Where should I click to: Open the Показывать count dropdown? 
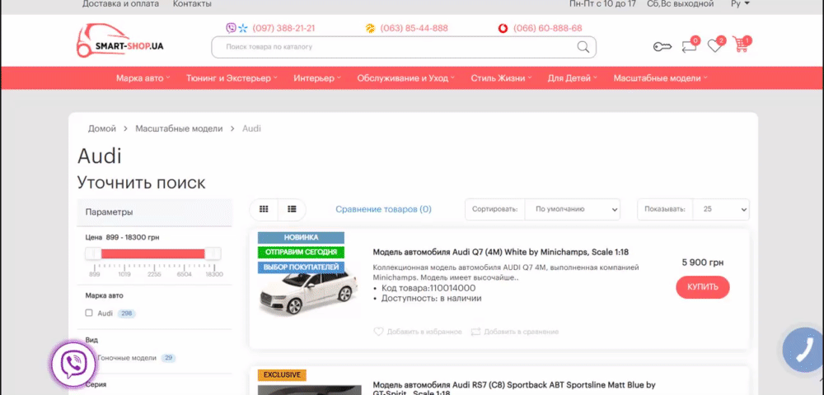721,209
